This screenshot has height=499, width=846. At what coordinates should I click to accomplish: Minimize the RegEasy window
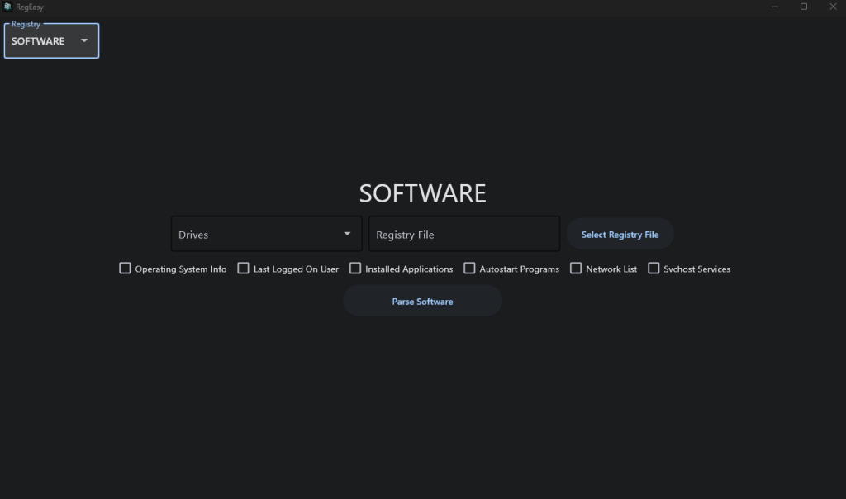tap(775, 7)
